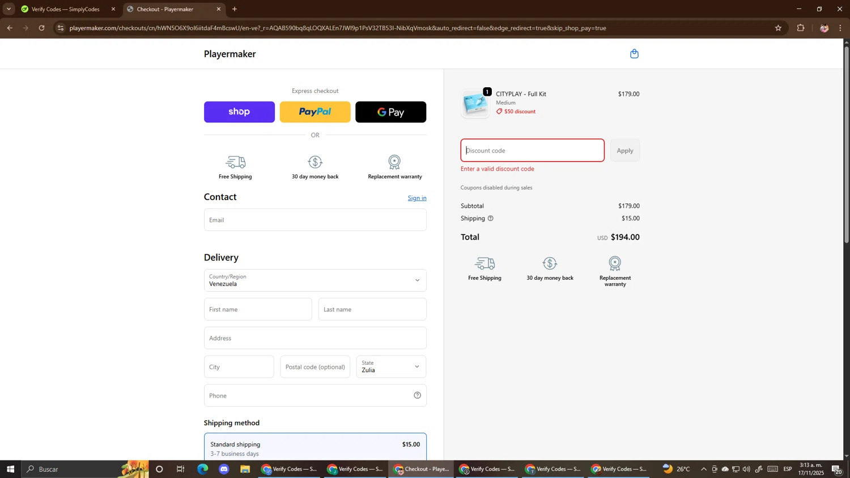850x478 pixels.
Task: Open the browser extensions puzzle icon
Action: pos(801,28)
